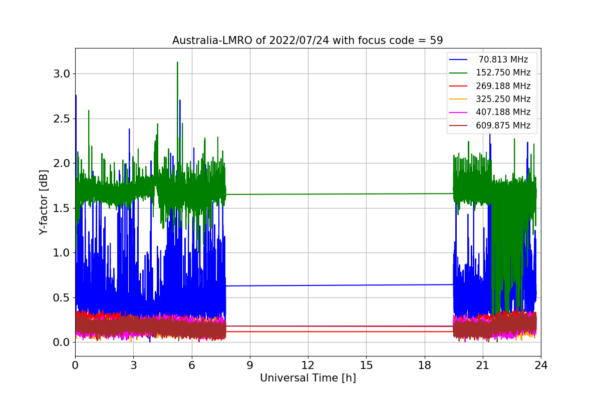The height and width of the screenshot is (400, 601).
Task: Click the Y-factor [dB] axis label
Action: [44, 202]
